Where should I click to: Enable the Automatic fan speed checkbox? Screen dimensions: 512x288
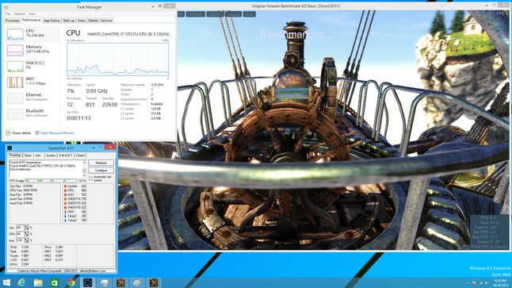91,179
